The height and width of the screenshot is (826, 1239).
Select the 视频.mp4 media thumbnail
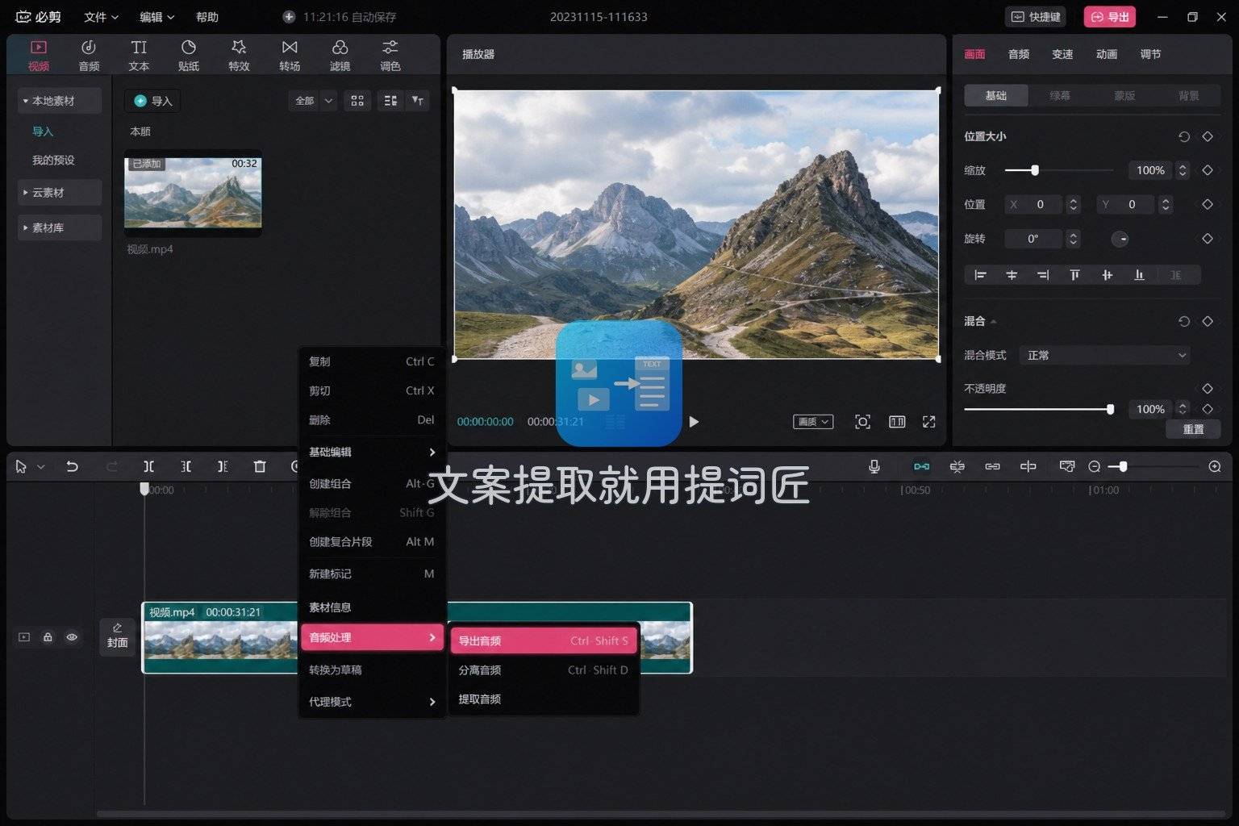(193, 192)
